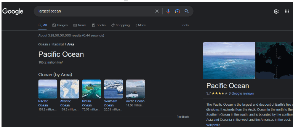The height and width of the screenshot is (139, 293).
Task: Switch to the News tab
Action: click(80, 25)
